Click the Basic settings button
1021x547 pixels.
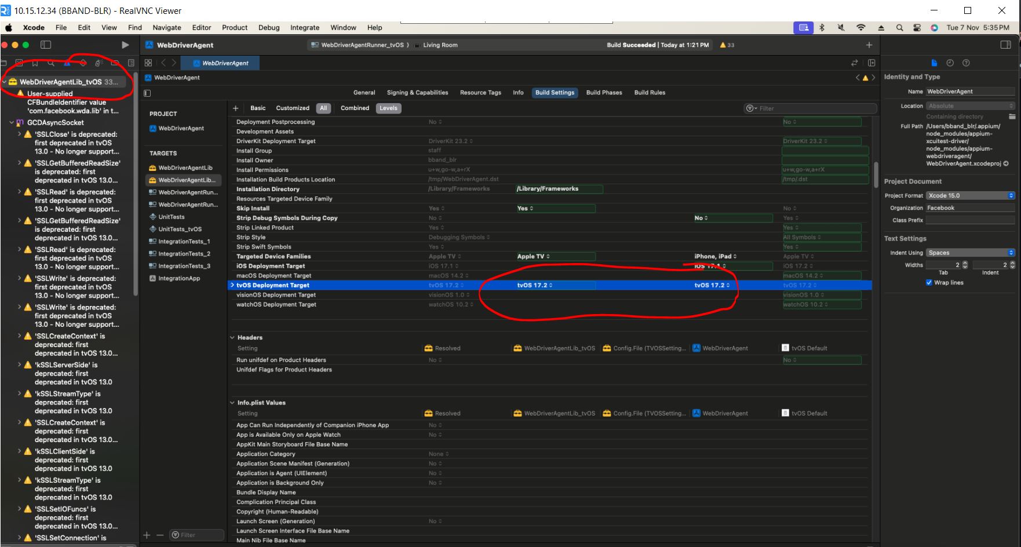pos(258,108)
